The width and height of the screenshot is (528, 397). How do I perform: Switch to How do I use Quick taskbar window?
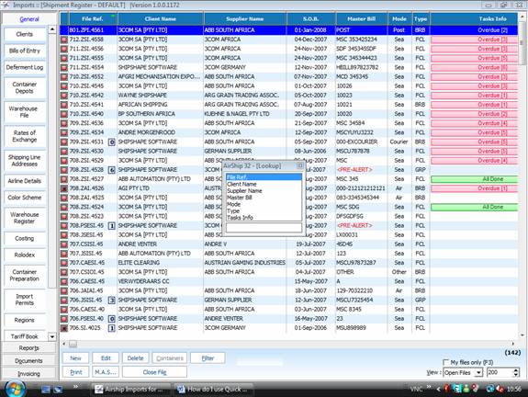coord(214,390)
